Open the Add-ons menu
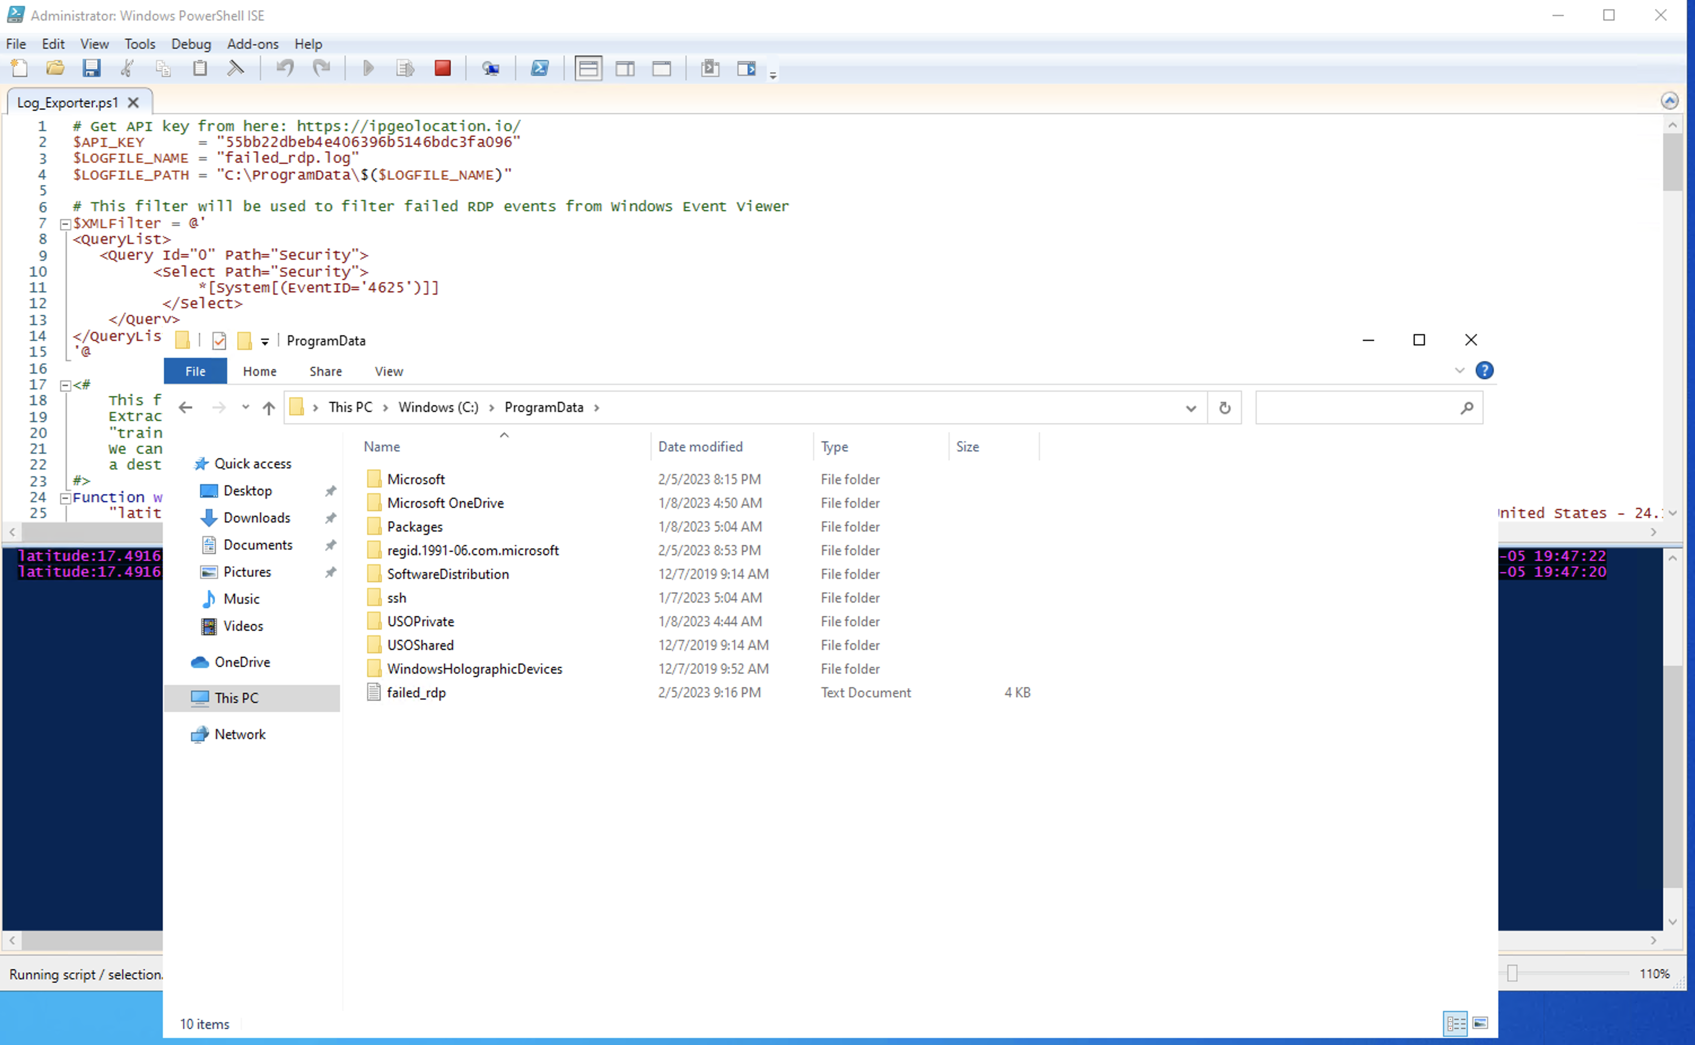The image size is (1695, 1045). point(253,44)
